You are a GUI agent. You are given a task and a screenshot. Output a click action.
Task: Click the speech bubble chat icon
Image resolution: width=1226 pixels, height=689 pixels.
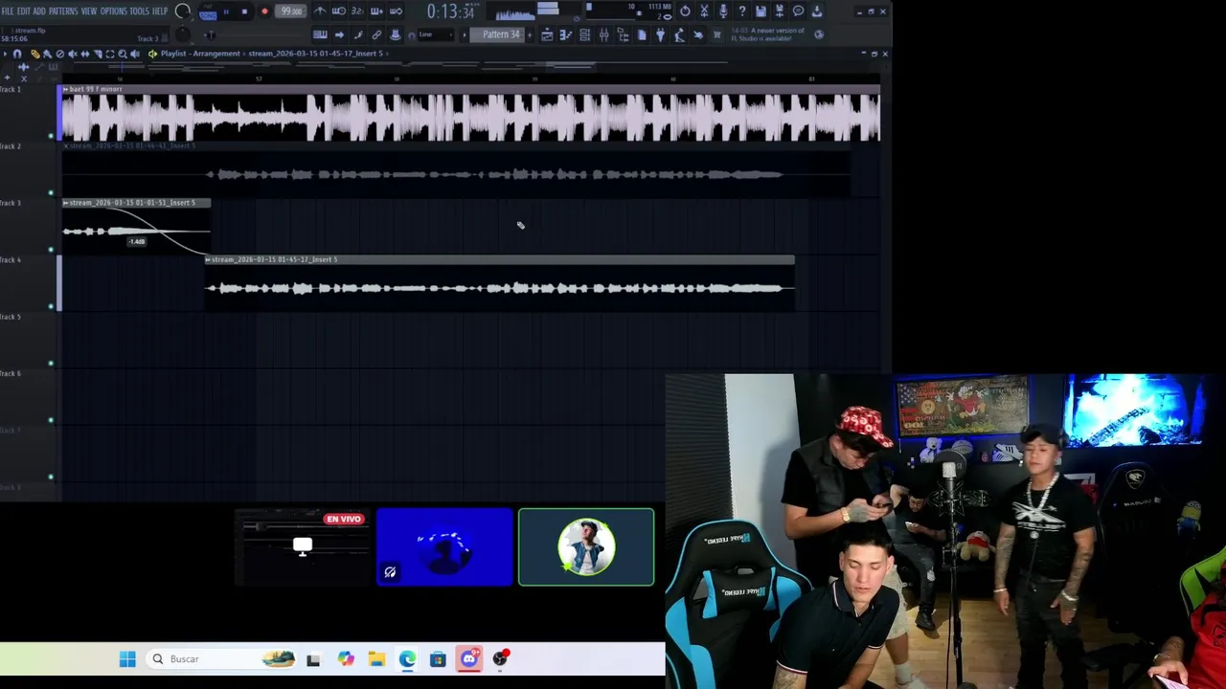click(798, 11)
